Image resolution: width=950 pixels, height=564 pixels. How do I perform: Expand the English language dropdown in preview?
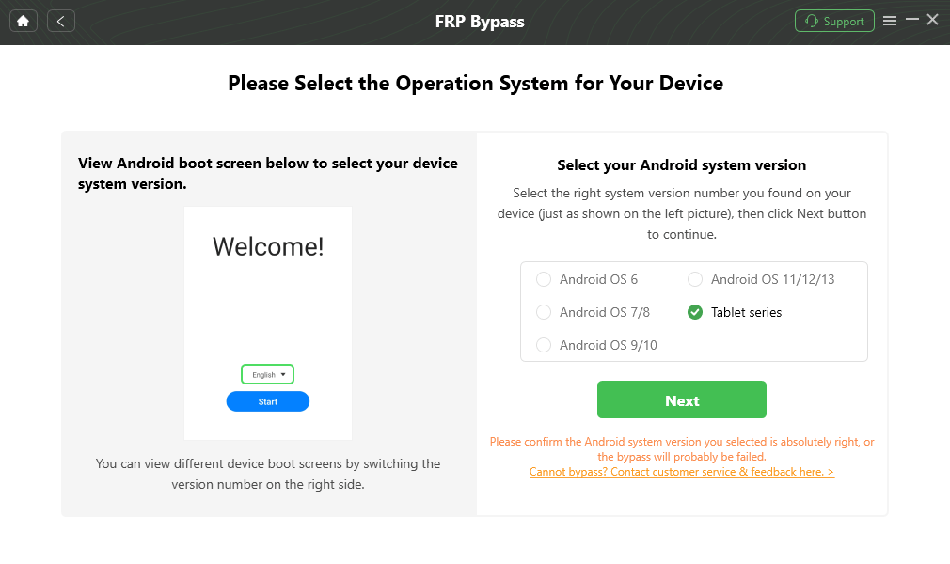coord(268,374)
